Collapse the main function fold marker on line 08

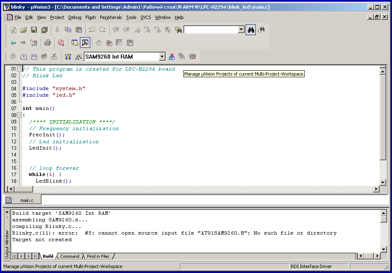point(19,115)
